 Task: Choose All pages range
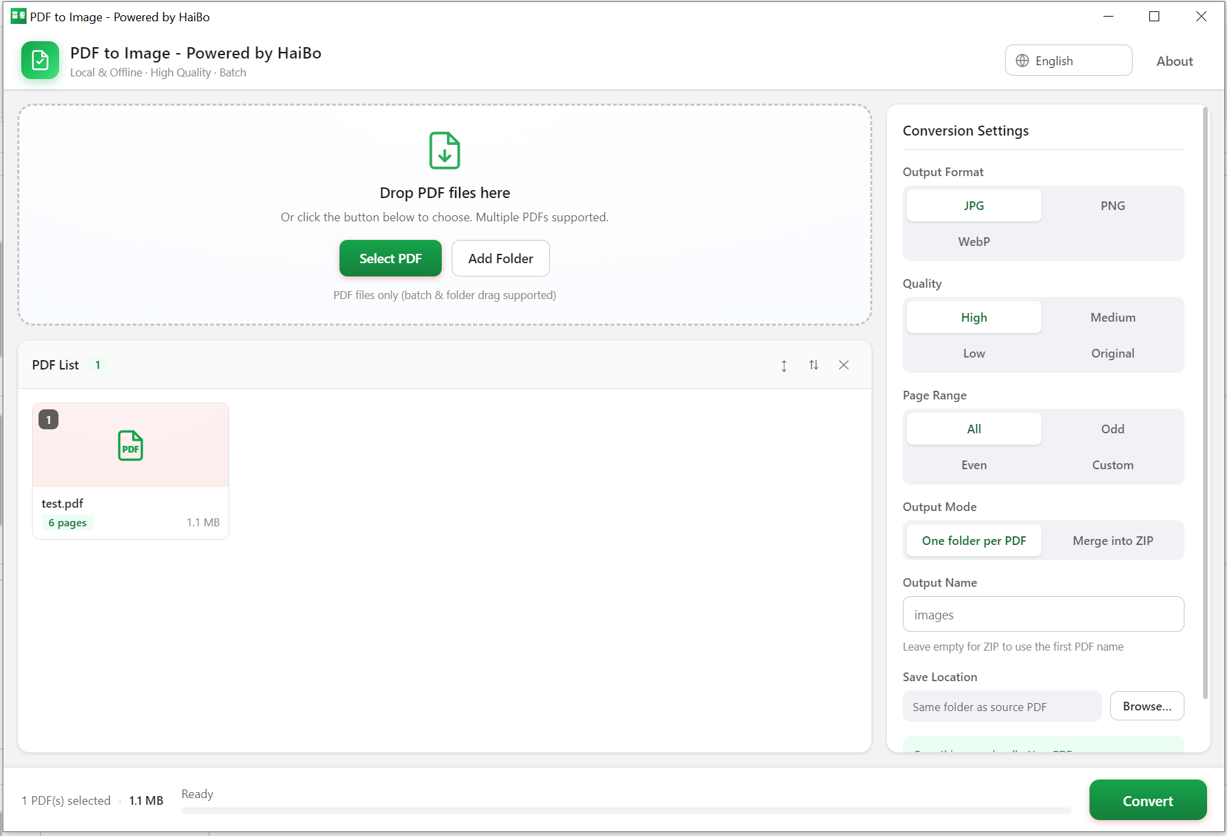(974, 429)
